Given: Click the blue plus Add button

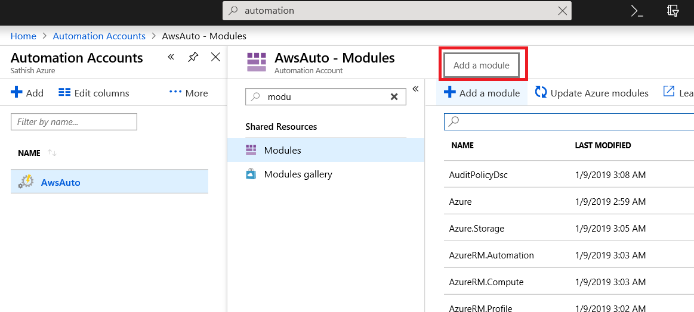Looking at the screenshot, I should pyautogui.click(x=27, y=93).
